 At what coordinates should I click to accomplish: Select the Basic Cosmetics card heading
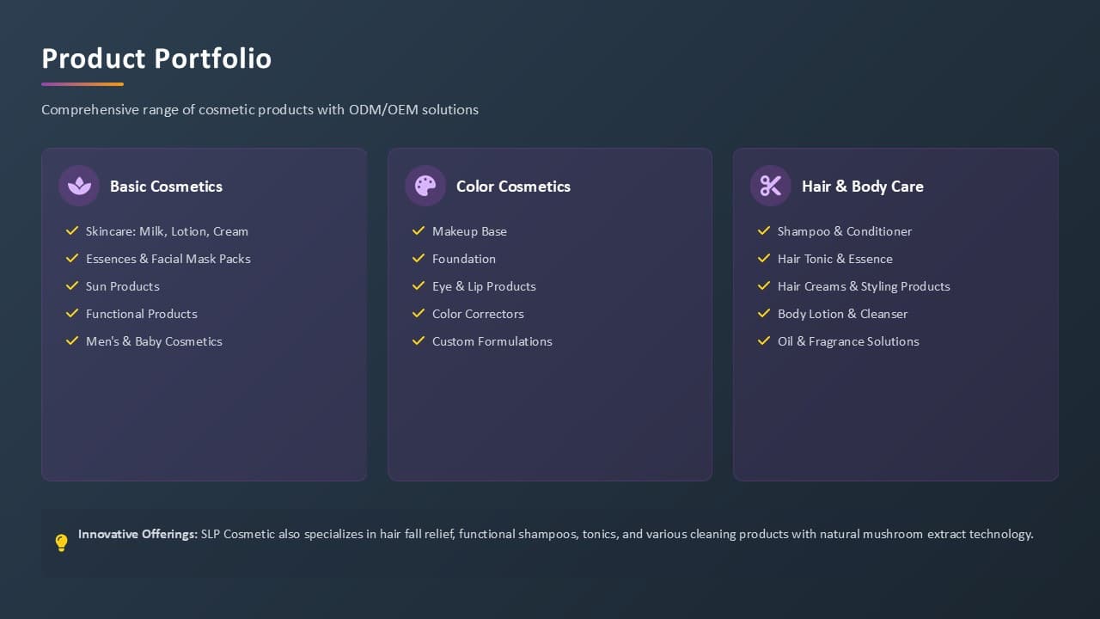(166, 187)
